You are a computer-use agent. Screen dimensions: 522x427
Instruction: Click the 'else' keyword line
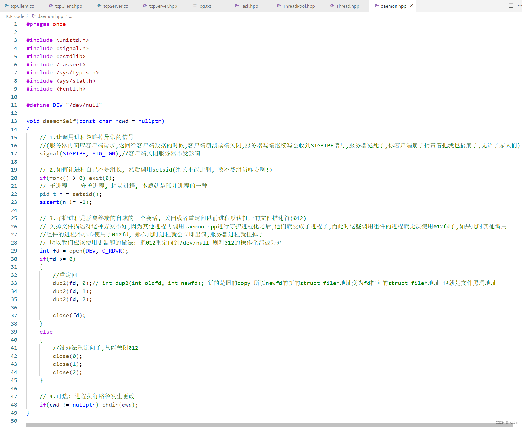46,332
